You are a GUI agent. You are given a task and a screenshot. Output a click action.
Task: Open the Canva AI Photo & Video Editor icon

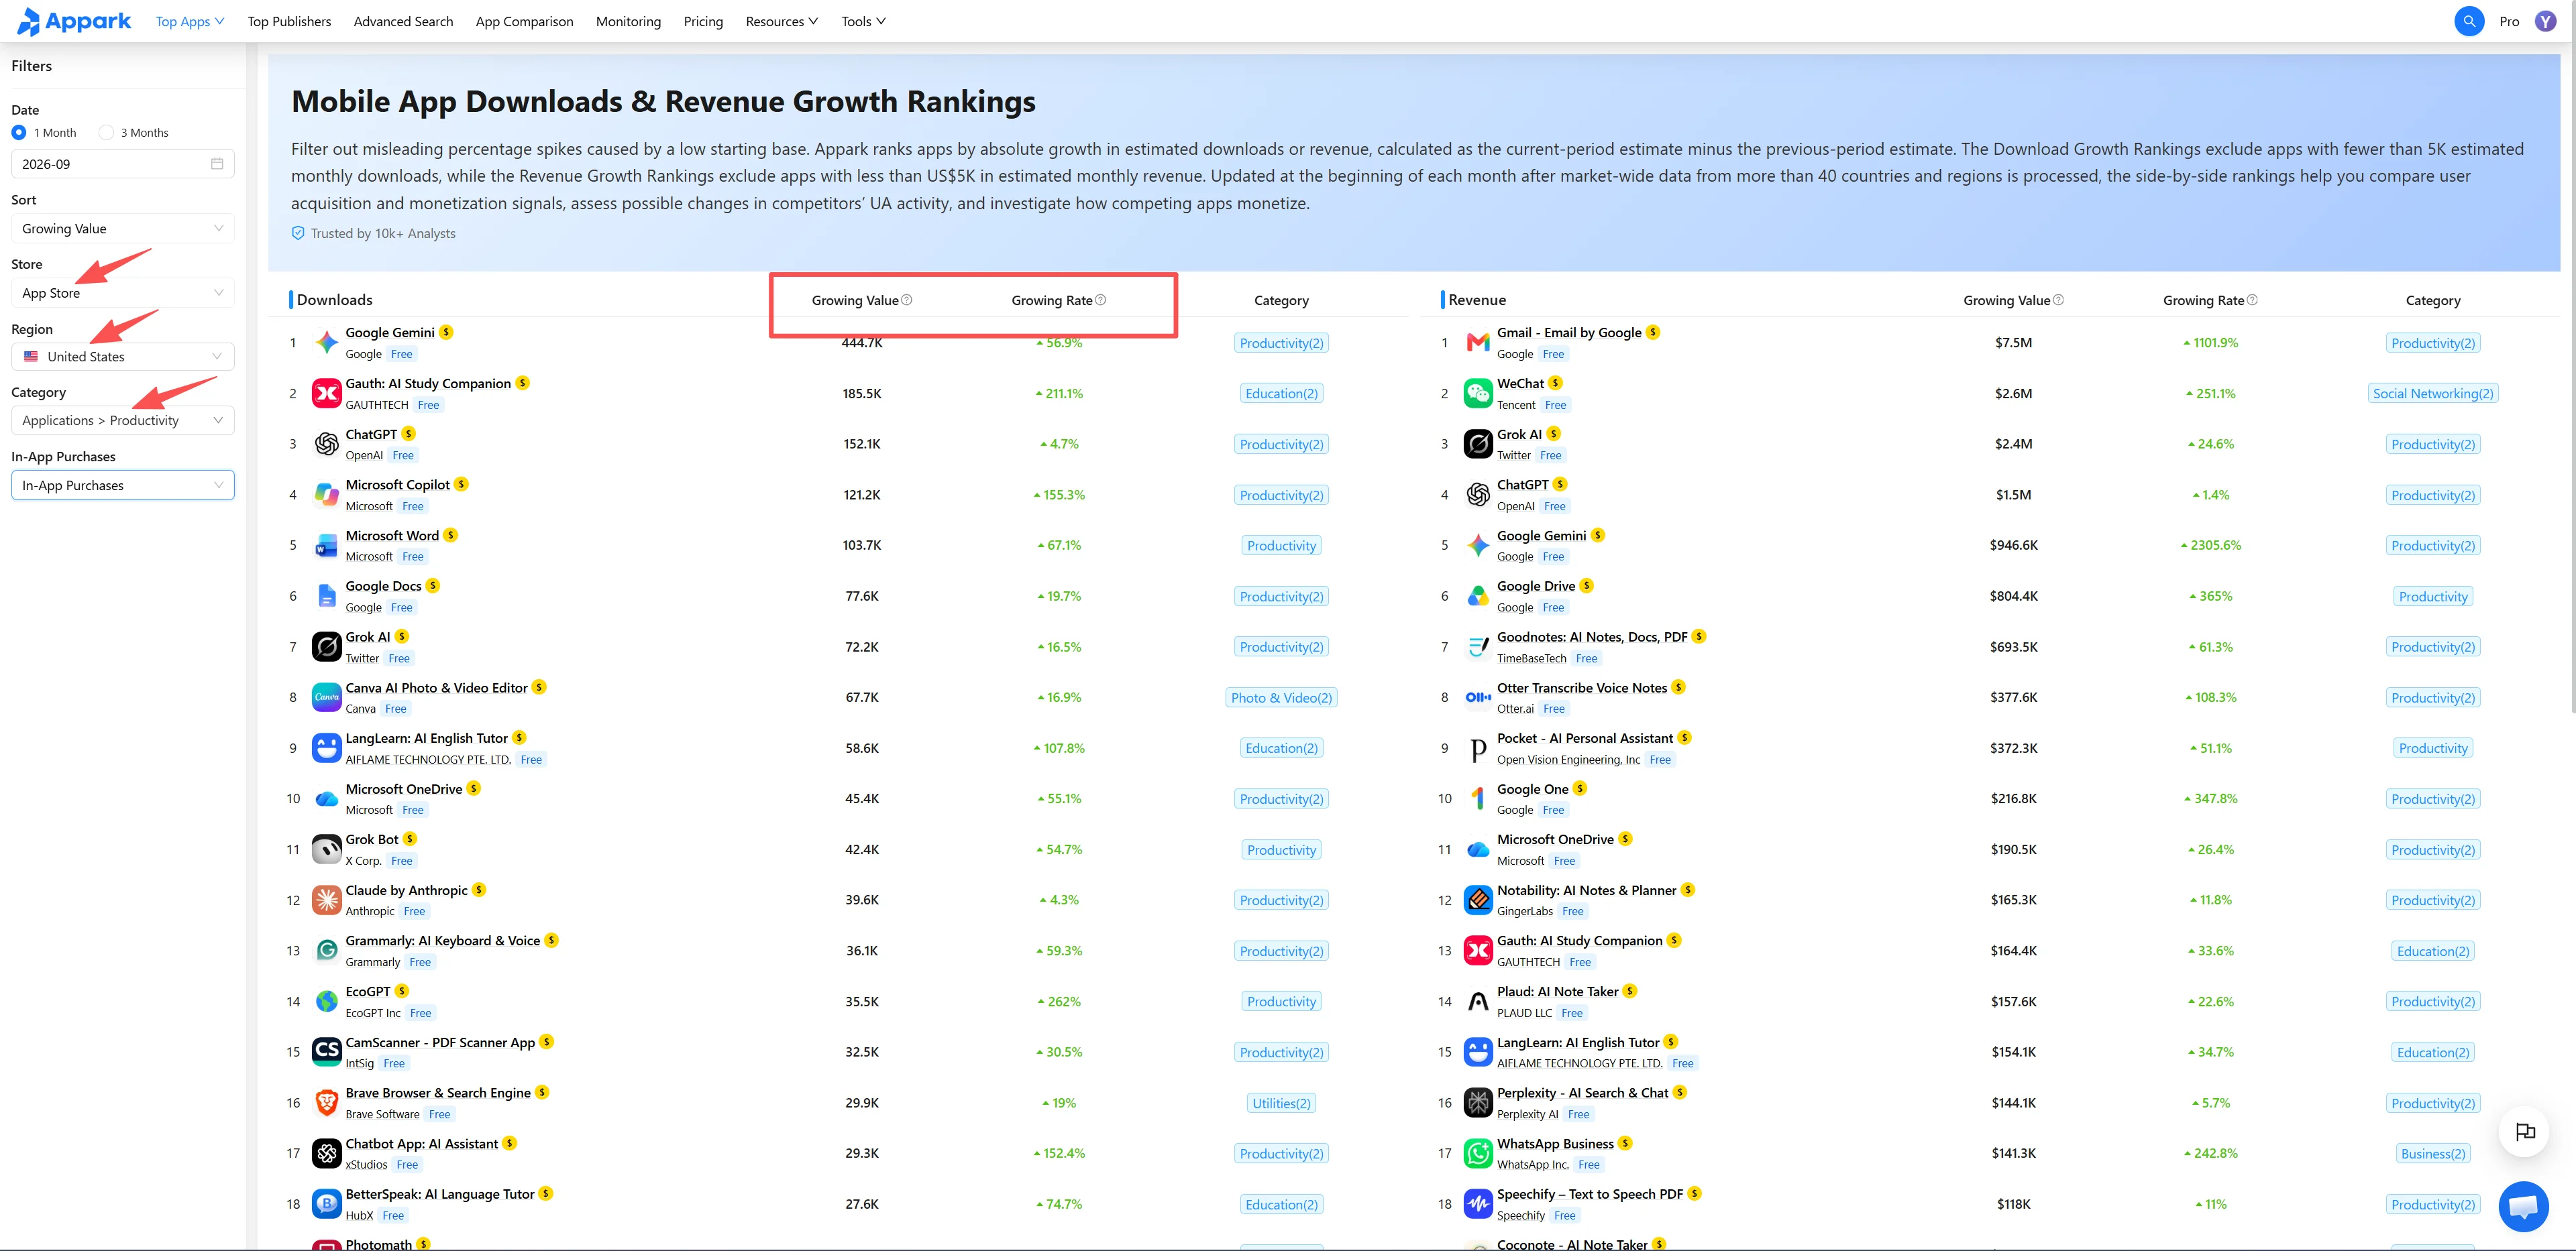(327, 697)
